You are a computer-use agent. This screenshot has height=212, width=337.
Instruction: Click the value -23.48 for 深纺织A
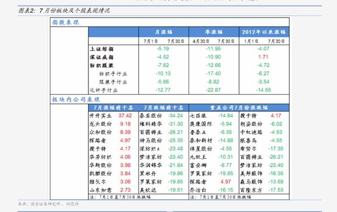pyautogui.click(x=176, y=149)
